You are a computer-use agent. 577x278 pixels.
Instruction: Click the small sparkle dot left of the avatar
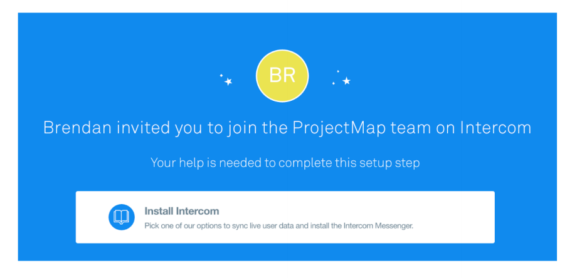221,75
